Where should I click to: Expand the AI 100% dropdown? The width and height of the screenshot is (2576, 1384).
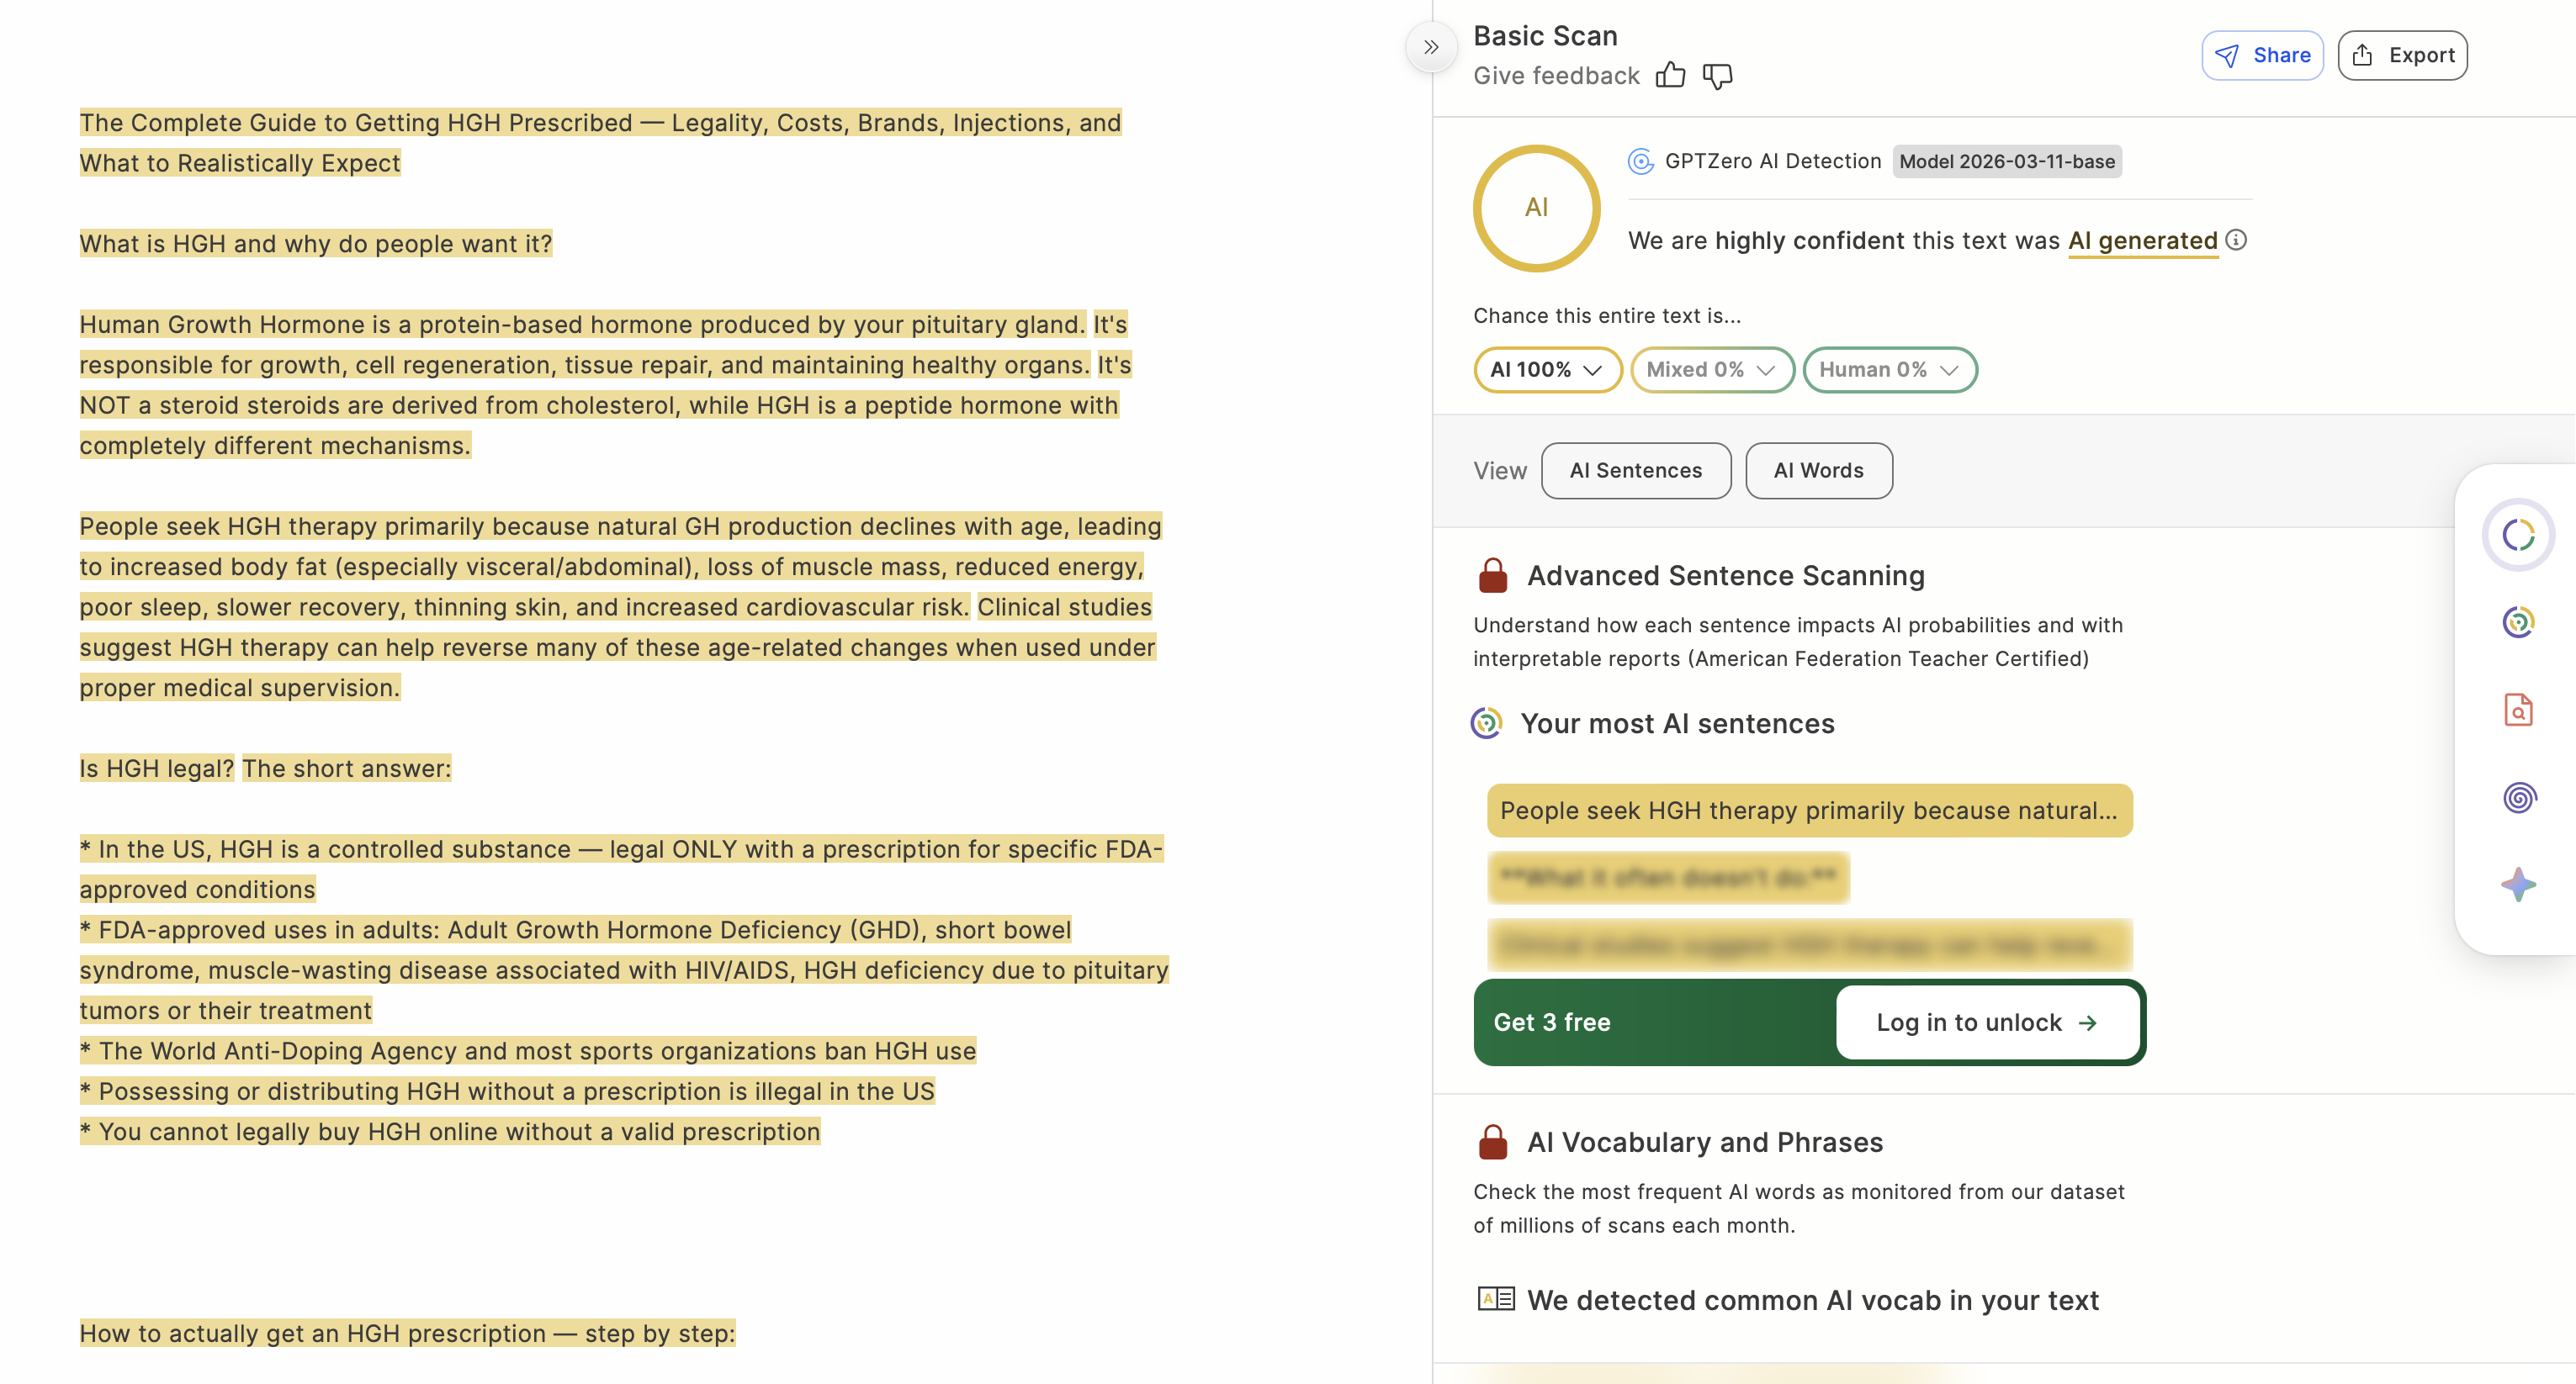(1547, 370)
